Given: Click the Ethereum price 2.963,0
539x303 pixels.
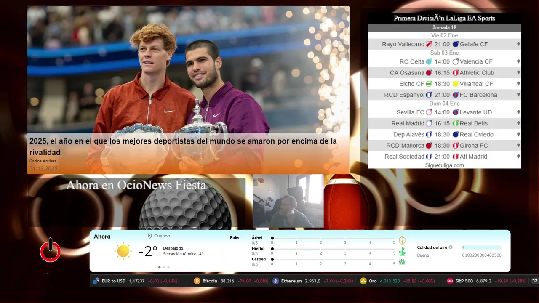Looking at the screenshot, I should (x=313, y=281).
